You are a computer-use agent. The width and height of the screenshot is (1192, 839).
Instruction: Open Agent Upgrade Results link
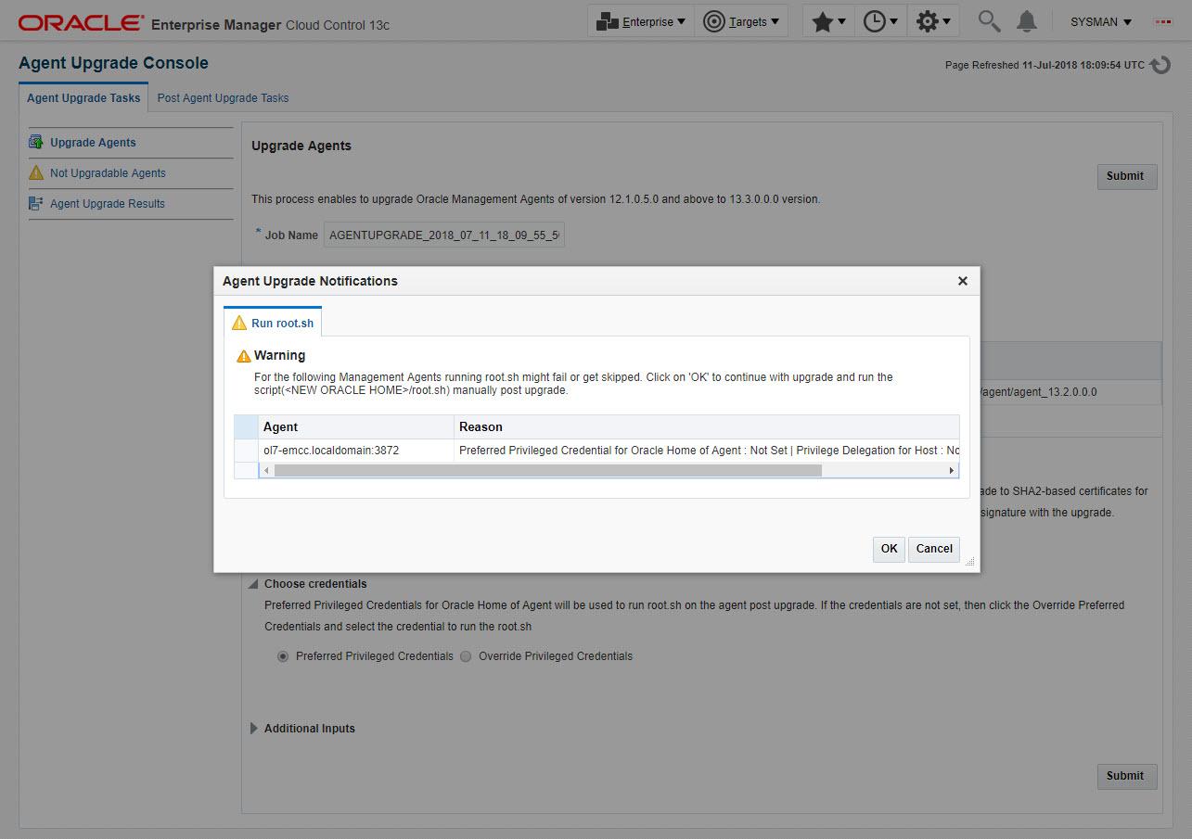(x=108, y=204)
